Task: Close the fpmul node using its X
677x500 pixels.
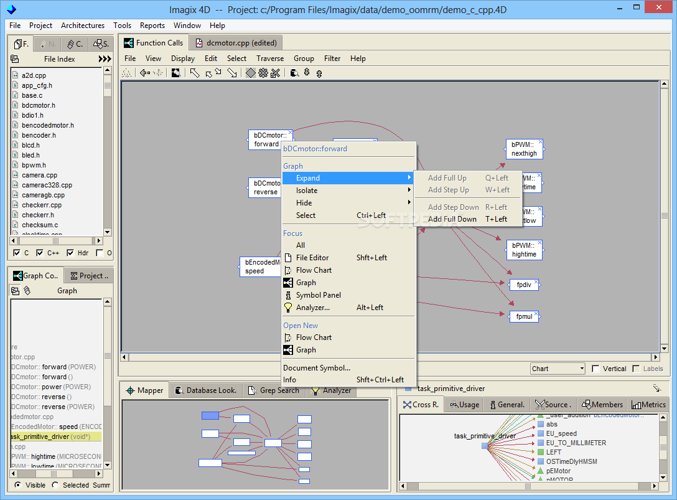Action: coord(536,314)
